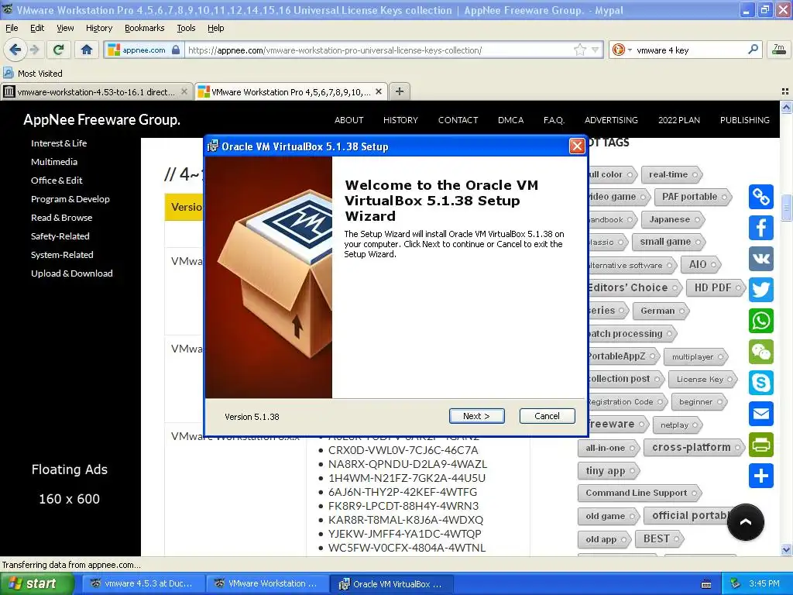Share the page on VK
Image resolution: width=793 pixels, height=595 pixels.
coord(760,259)
